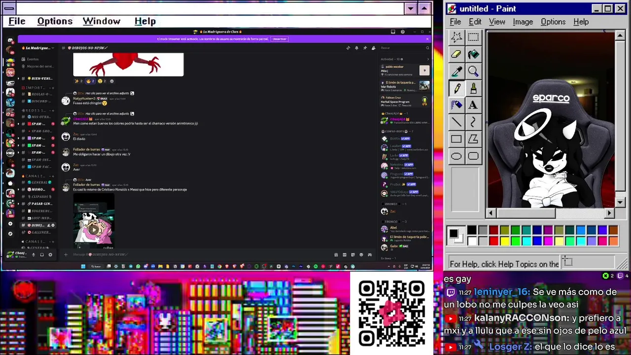The width and height of the screenshot is (631, 355).
Task: Click Paint canvas scroll down arrow
Action: coord(621,202)
